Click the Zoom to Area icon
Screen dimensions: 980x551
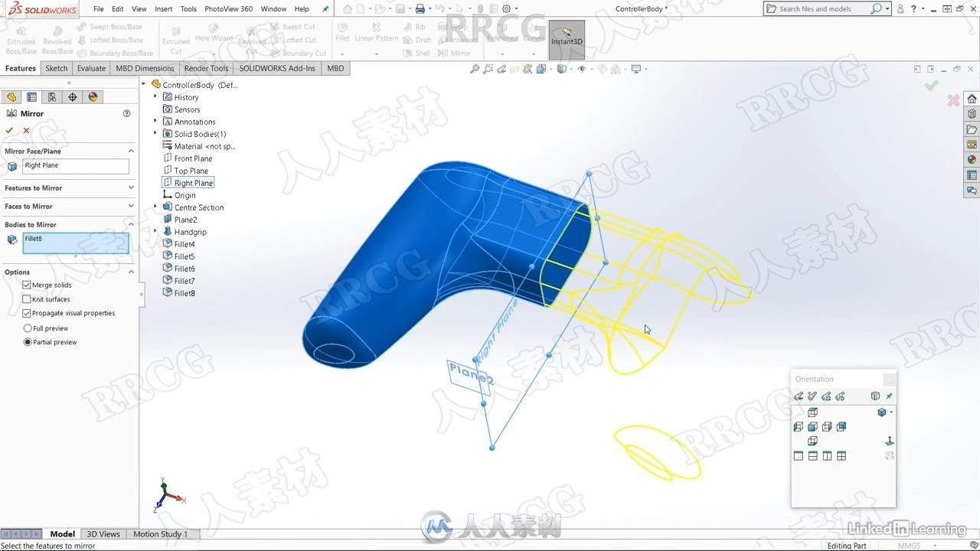coord(488,69)
